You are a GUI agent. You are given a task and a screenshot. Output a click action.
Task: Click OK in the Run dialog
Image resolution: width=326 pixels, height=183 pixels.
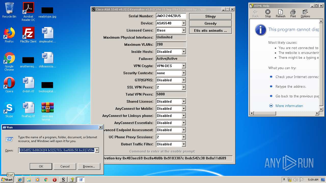click(x=41, y=166)
